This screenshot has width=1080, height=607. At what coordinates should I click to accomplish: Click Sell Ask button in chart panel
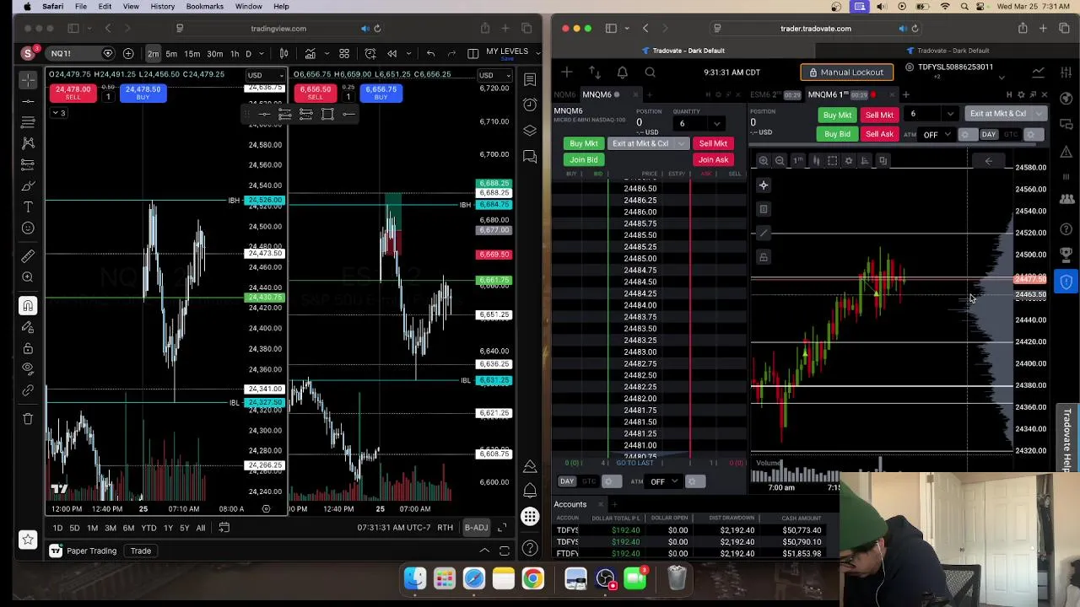879,134
